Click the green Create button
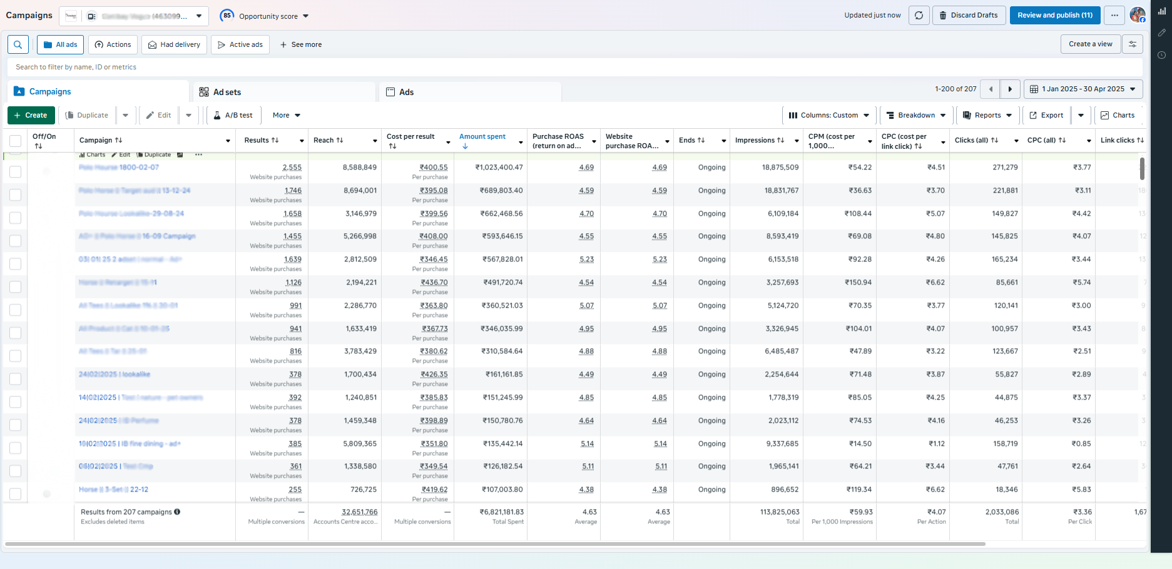The width and height of the screenshot is (1172, 569). coord(31,116)
